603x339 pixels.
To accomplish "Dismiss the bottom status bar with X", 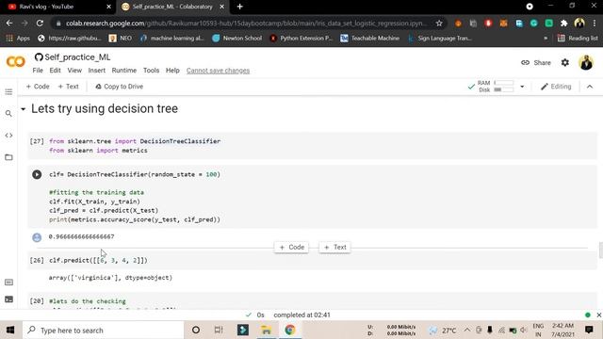I will pyautogui.click(x=599, y=315).
